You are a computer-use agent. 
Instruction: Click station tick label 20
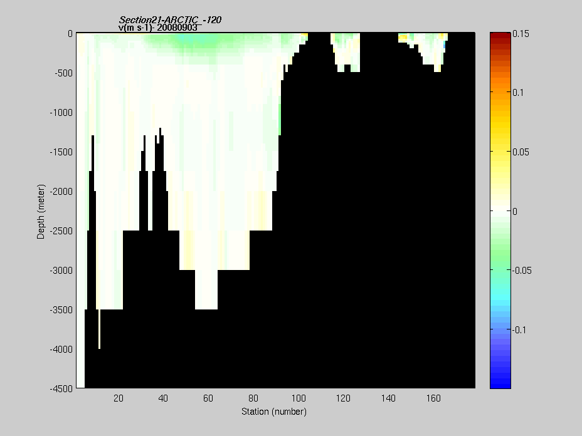(119, 398)
